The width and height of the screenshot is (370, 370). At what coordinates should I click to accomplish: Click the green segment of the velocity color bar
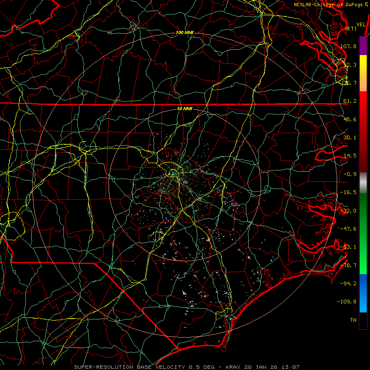tap(363, 234)
